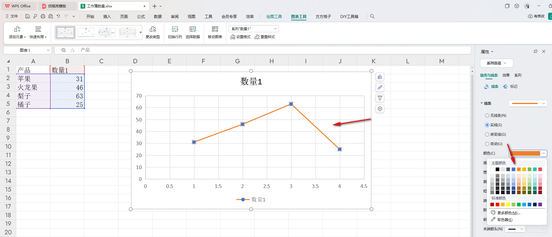Collapse the Line (线条) section triangle
The width and height of the screenshot is (552, 237).
pos(482,103)
